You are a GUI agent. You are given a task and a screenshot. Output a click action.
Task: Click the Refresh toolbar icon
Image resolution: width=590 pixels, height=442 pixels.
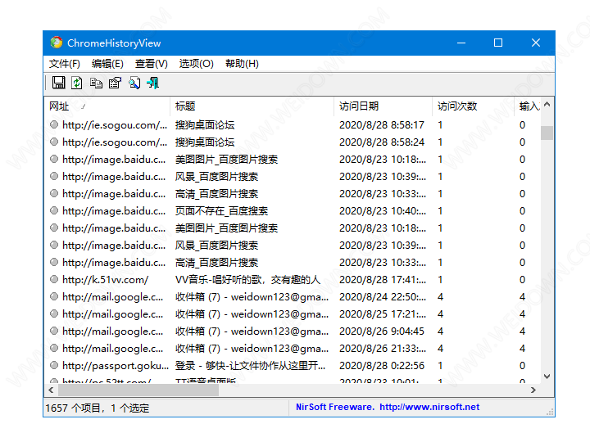click(x=77, y=83)
